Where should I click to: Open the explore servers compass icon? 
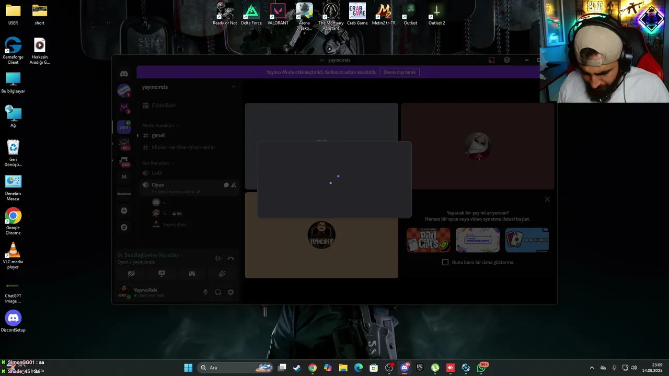click(x=124, y=227)
